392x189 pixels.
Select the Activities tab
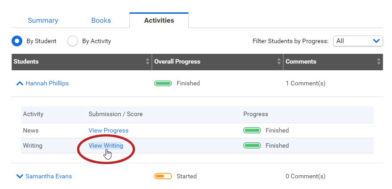tap(159, 20)
